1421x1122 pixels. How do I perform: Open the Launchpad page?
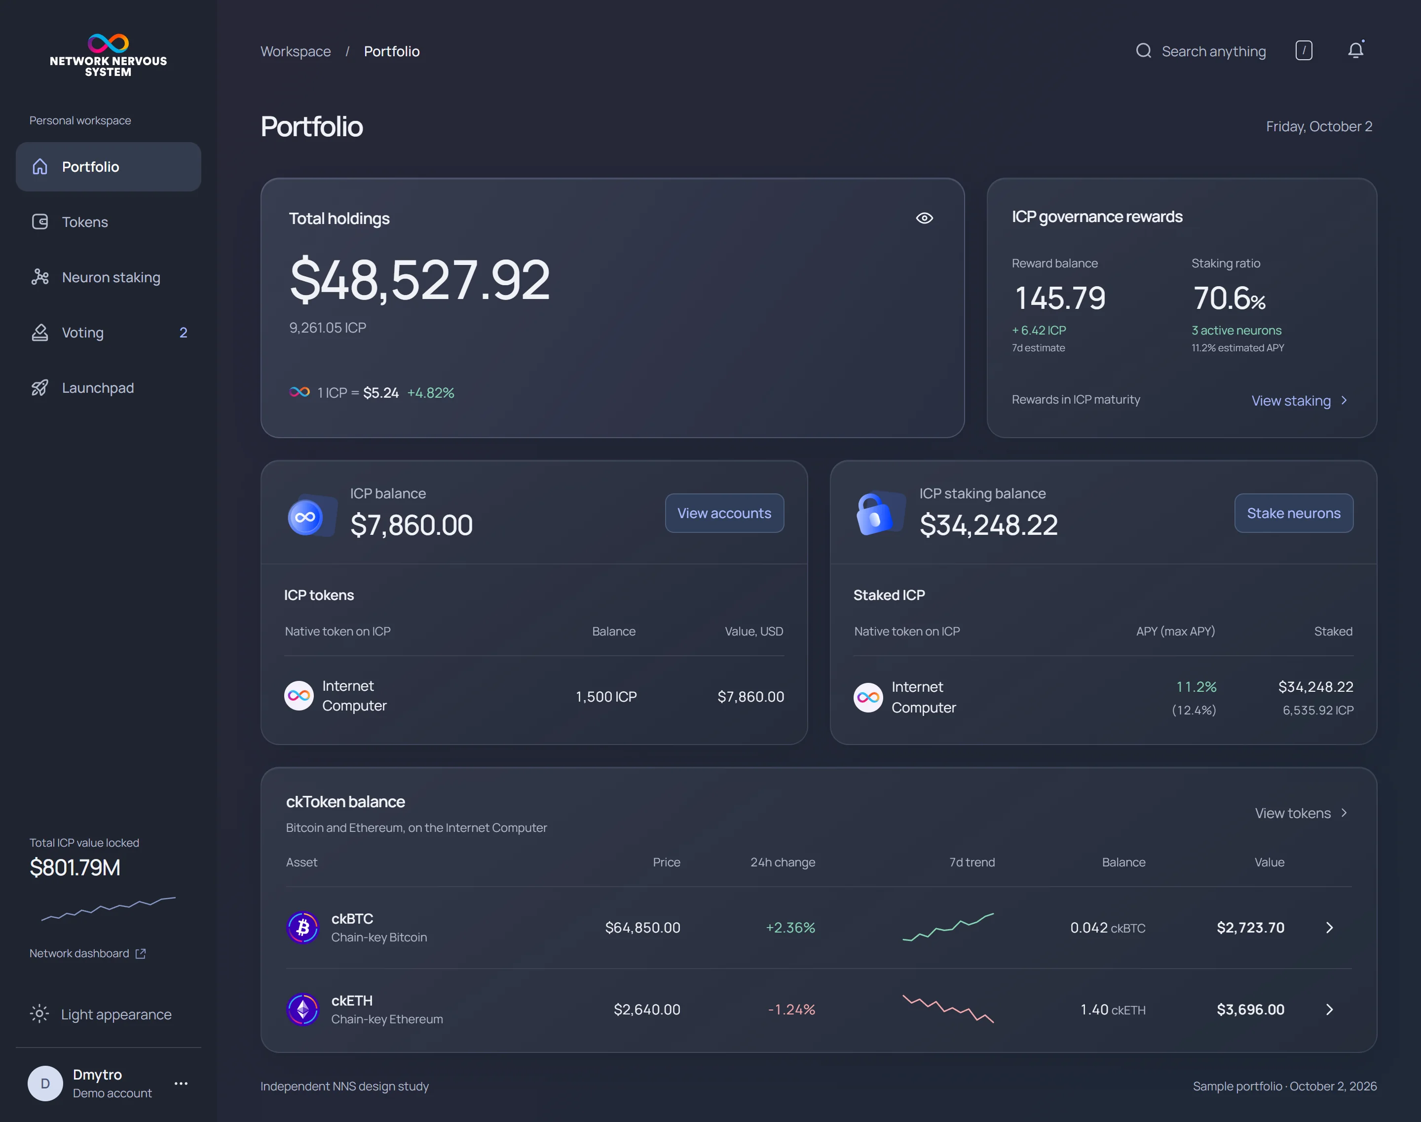[x=109, y=388]
